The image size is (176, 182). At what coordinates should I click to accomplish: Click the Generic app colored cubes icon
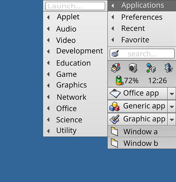tap(115, 106)
